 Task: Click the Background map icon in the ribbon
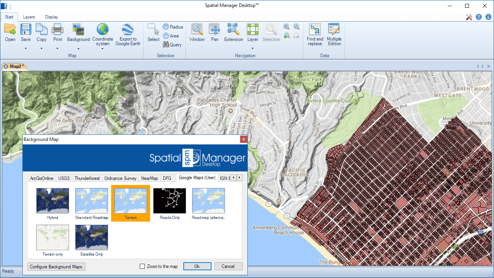(78, 29)
